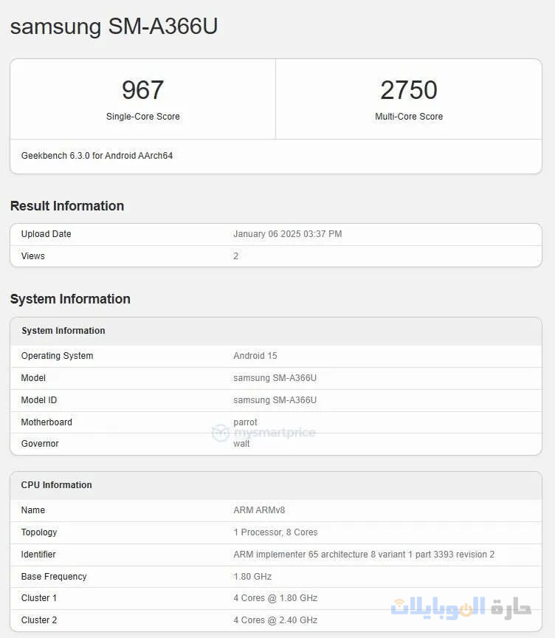
Task: Click the Multi-Core Score label
Action: point(409,117)
